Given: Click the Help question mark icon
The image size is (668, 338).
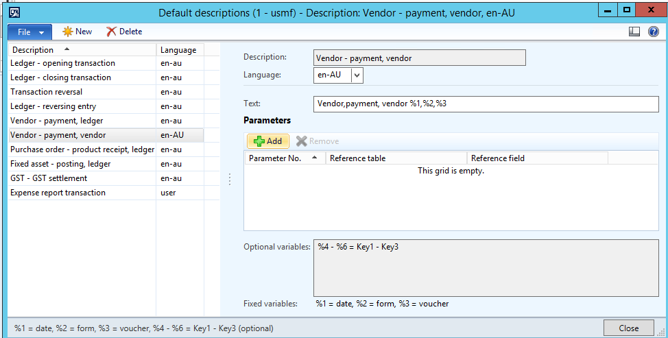Looking at the screenshot, I should (653, 32).
